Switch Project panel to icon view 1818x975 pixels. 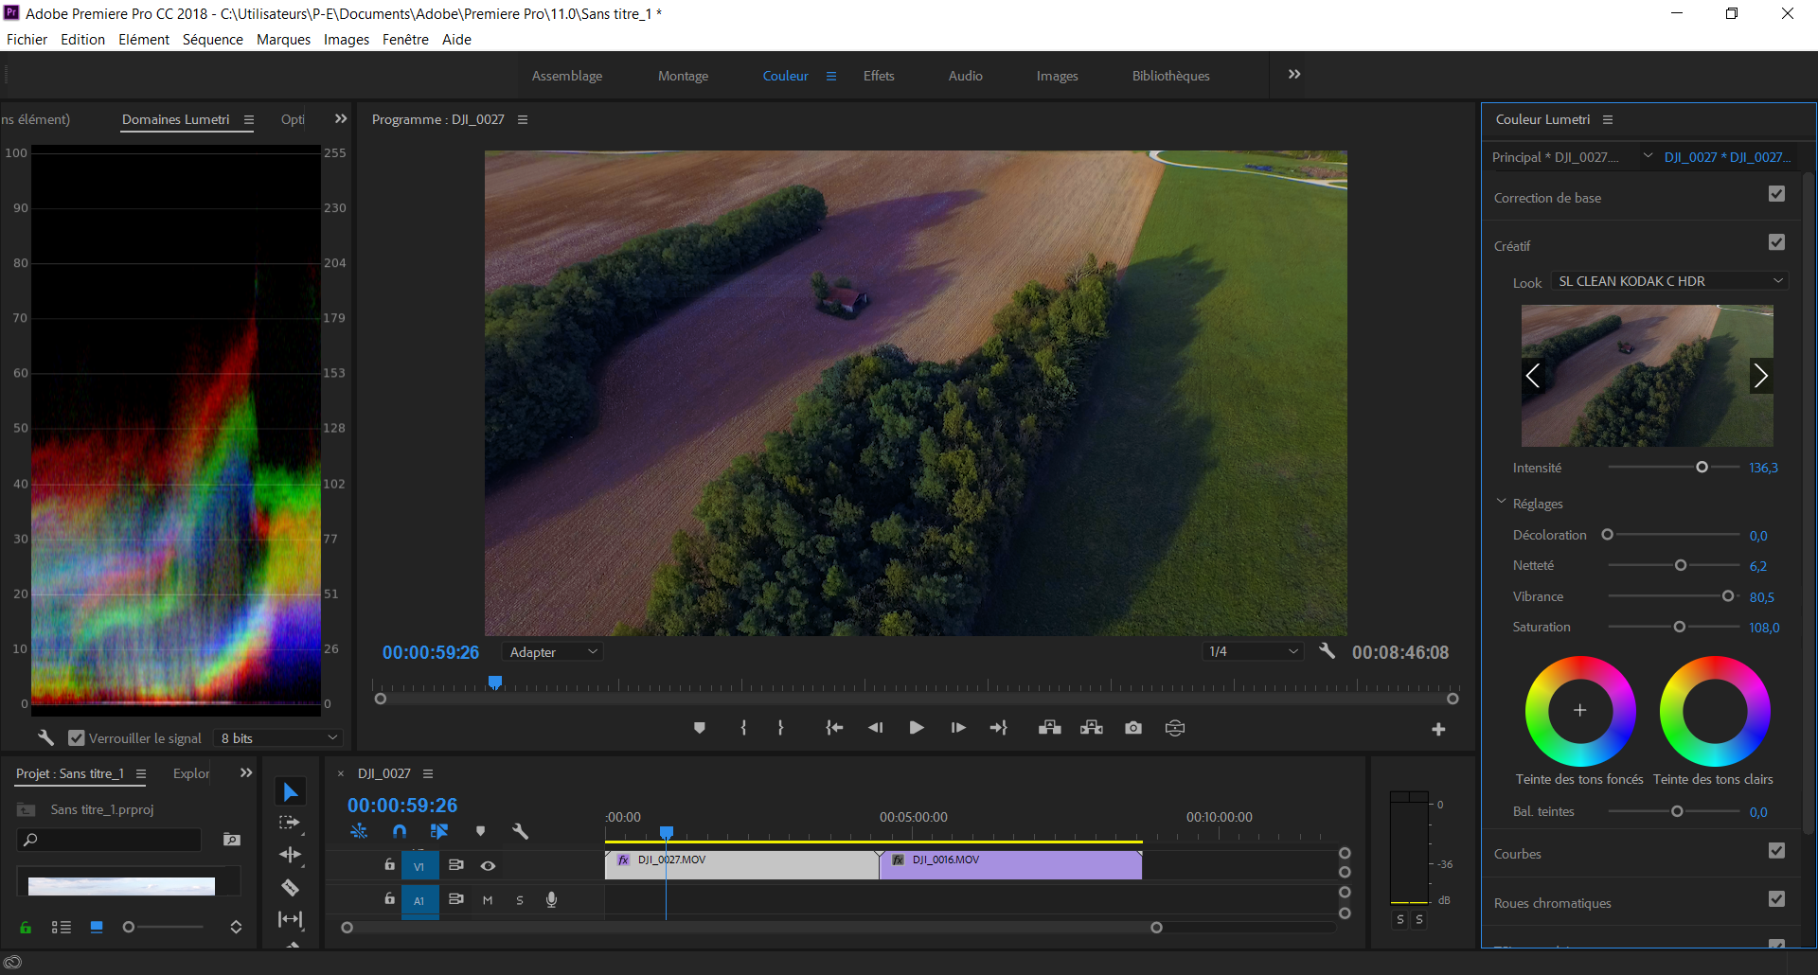[x=97, y=927]
